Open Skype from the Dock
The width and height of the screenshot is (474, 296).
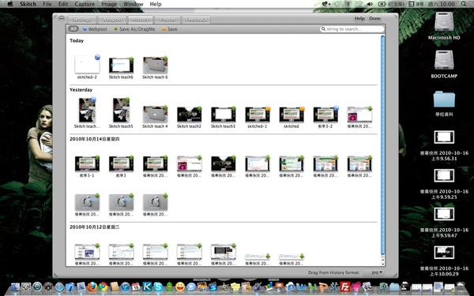158,287
